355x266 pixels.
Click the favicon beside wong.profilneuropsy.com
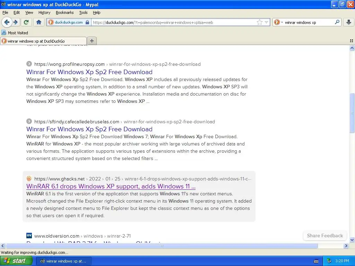coord(29,64)
